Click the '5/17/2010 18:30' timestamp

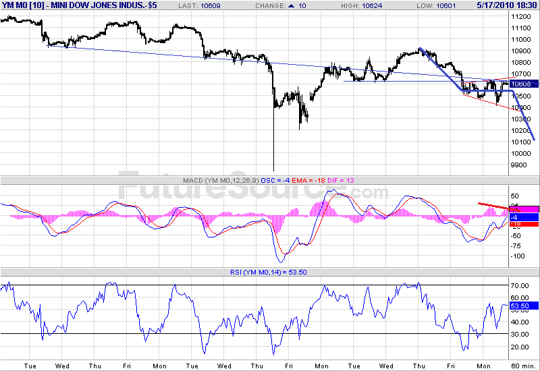pos(507,5)
